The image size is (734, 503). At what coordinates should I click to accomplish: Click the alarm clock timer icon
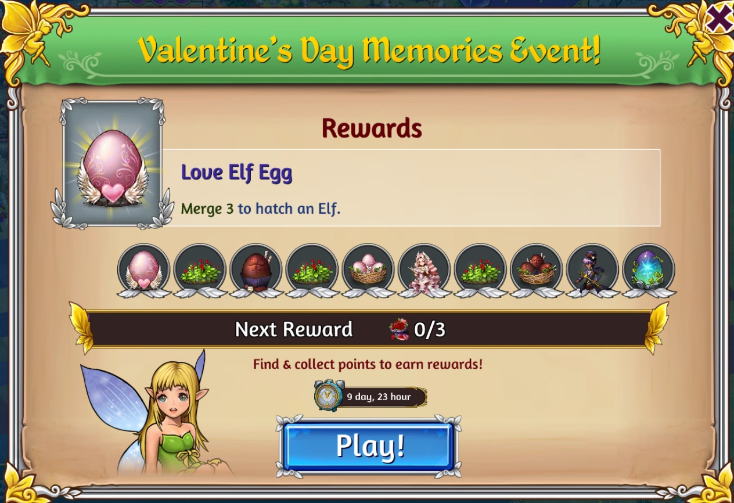click(329, 396)
